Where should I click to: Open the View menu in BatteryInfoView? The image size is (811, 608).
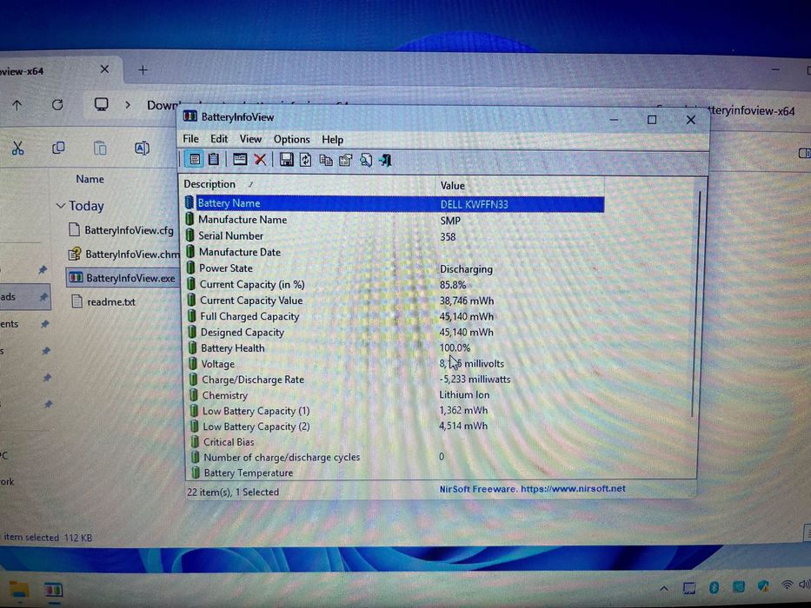[x=250, y=139]
